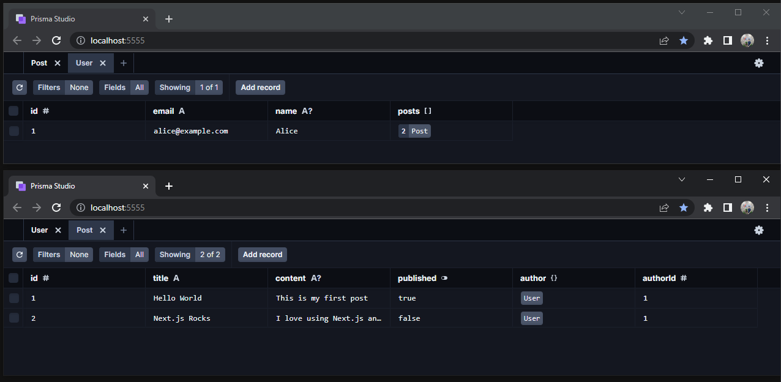Reload page in the lower browser window
This screenshot has height=382, width=781.
click(x=56, y=208)
